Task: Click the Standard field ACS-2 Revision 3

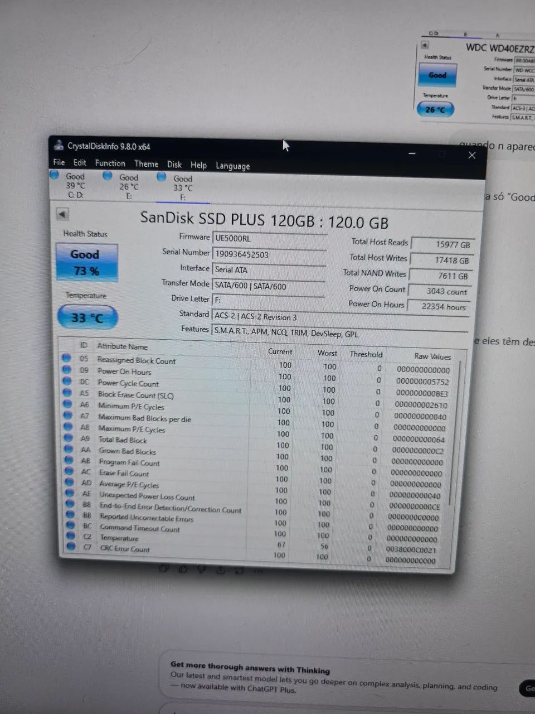Action: point(339,317)
